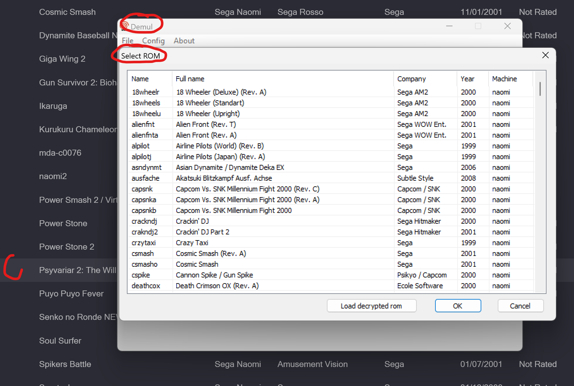Select the 18wheels ROM row
This screenshot has width=574, height=386.
point(331,103)
